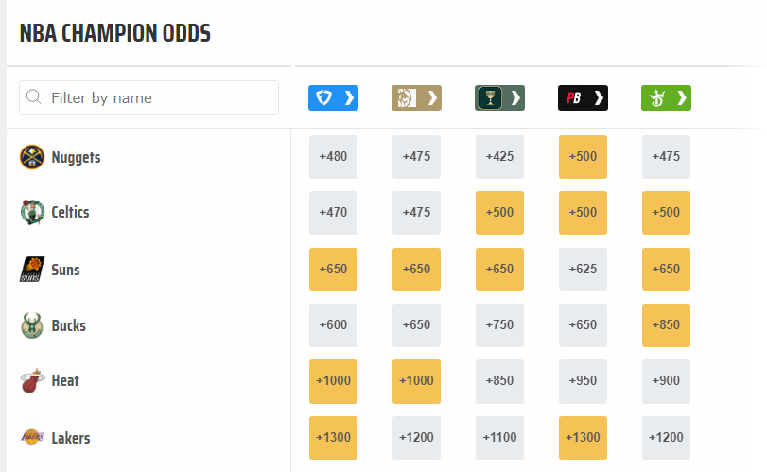This screenshot has width=767, height=472.
Task: Open the Celtics team name link
Action: tap(70, 212)
